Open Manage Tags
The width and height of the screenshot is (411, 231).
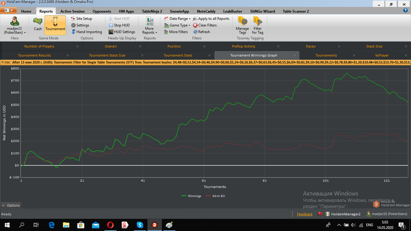[242, 25]
